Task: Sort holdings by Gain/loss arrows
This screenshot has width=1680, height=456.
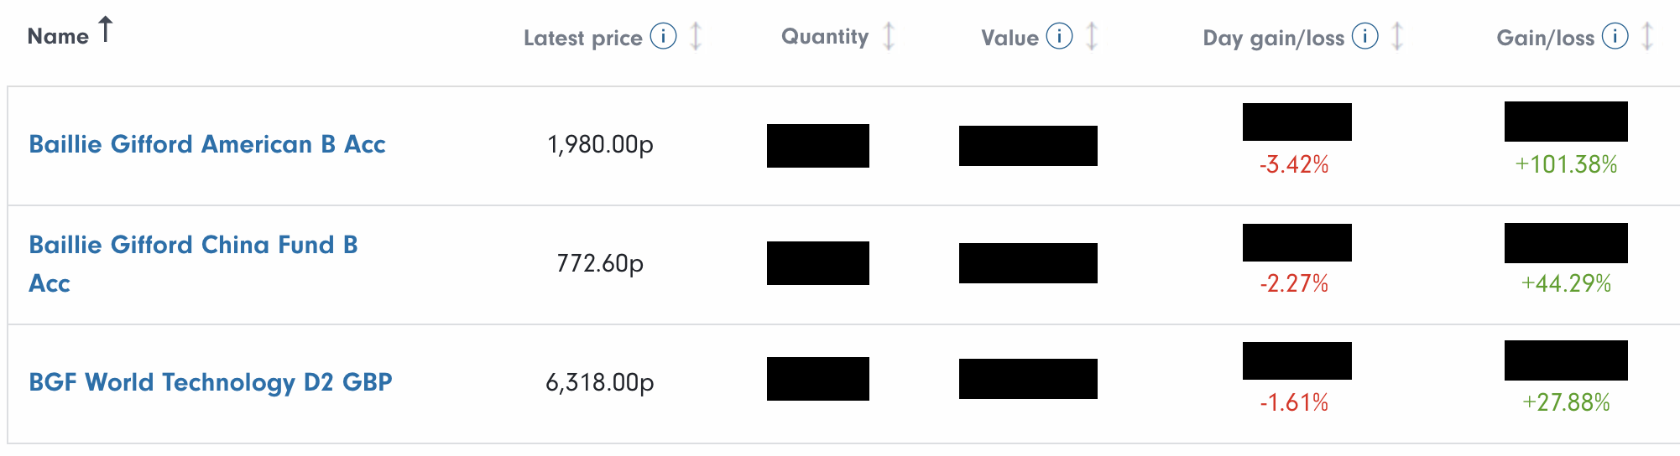Action: tap(1647, 37)
